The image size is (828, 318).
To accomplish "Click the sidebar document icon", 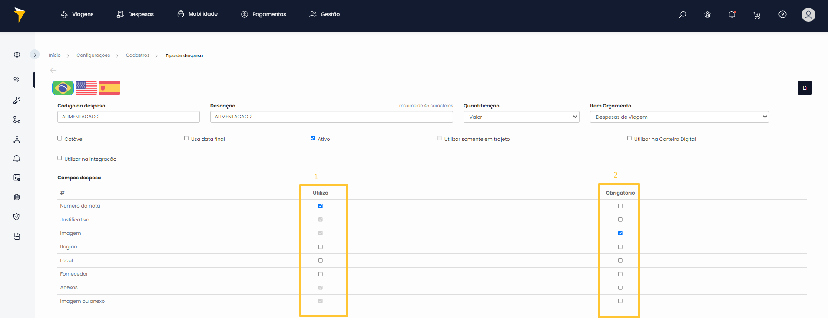I will click(x=17, y=197).
